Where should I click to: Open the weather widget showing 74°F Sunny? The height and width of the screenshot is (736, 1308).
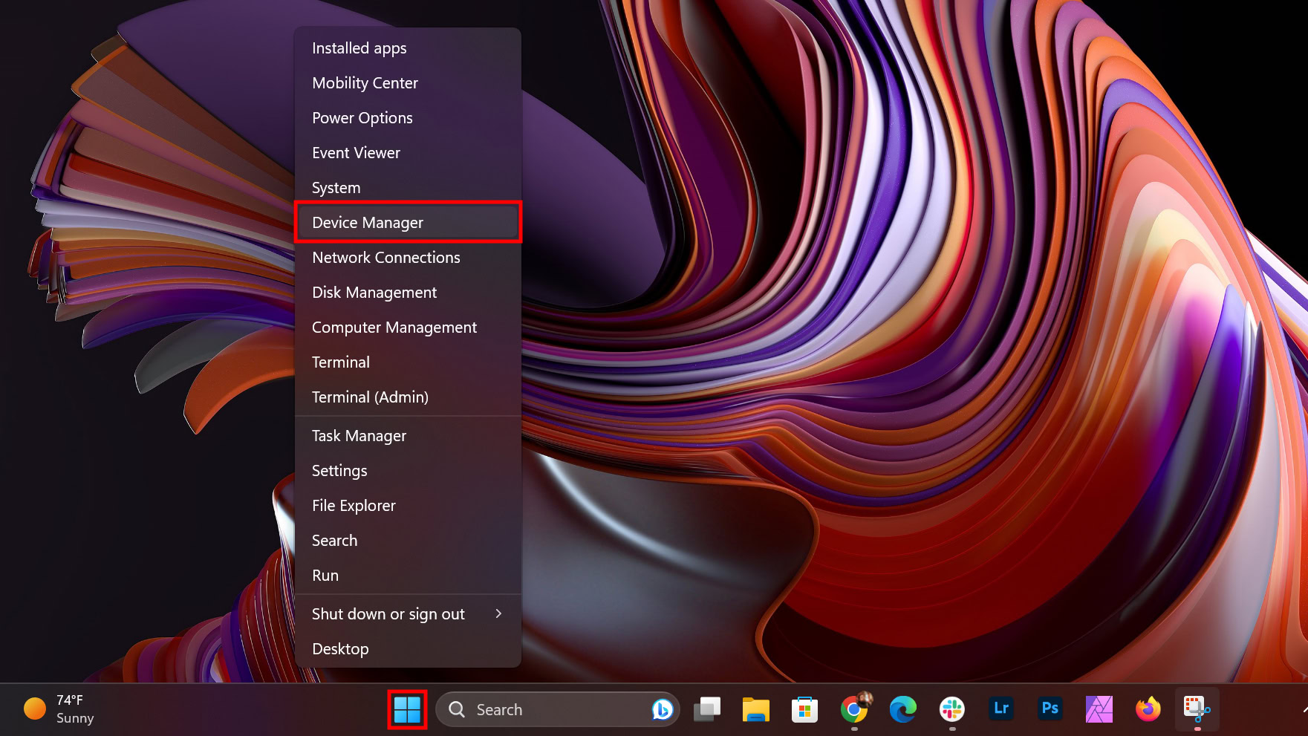59,709
